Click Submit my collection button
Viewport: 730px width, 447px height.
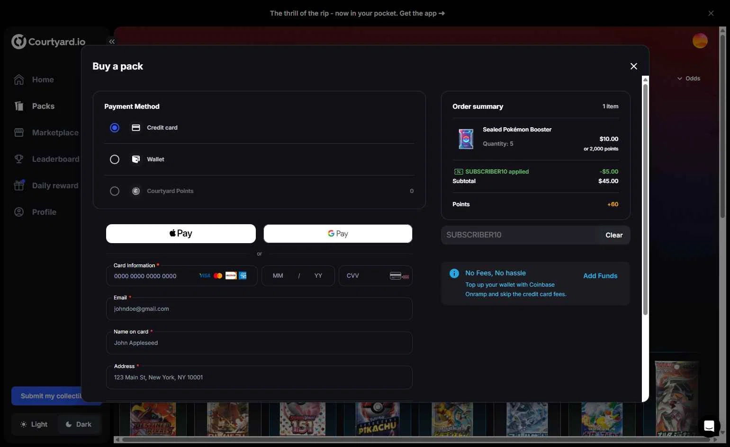(x=46, y=396)
